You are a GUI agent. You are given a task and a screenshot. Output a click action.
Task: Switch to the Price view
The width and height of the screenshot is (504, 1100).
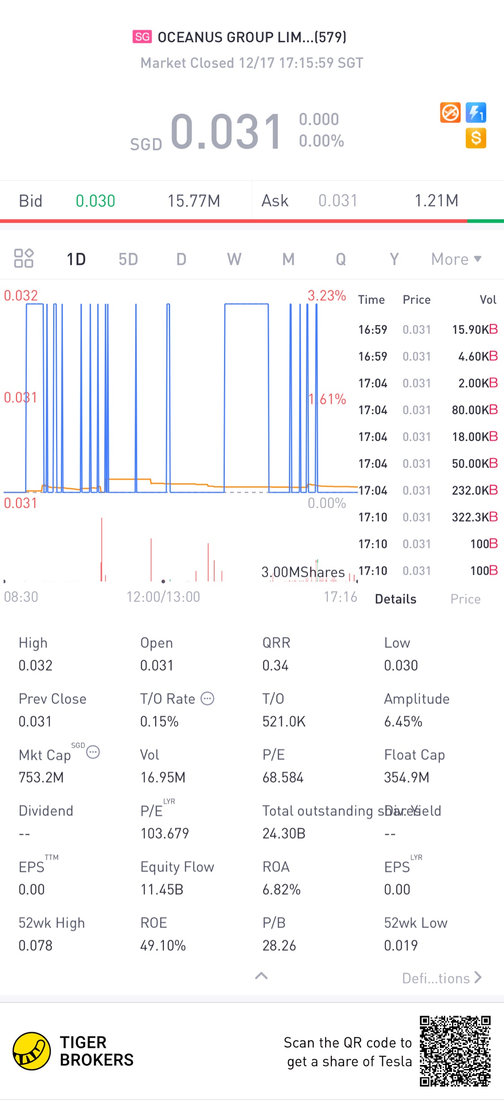465,599
